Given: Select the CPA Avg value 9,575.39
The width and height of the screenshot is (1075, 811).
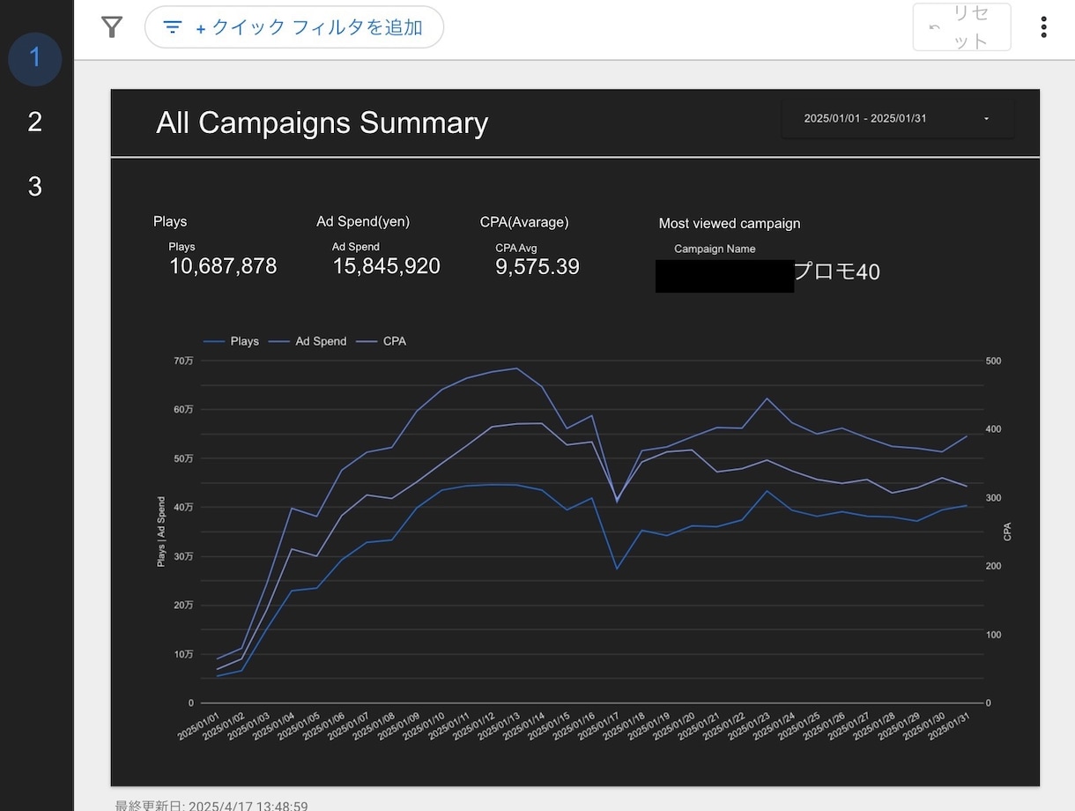Looking at the screenshot, I should click(x=537, y=267).
